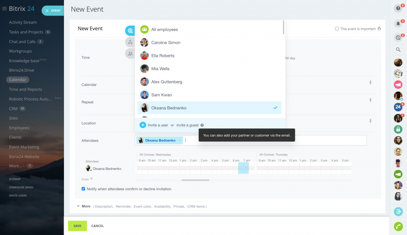Image resolution: width=407 pixels, height=235 pixels.
Task: Click the green phone call icon
Action: tap(398, 227)
